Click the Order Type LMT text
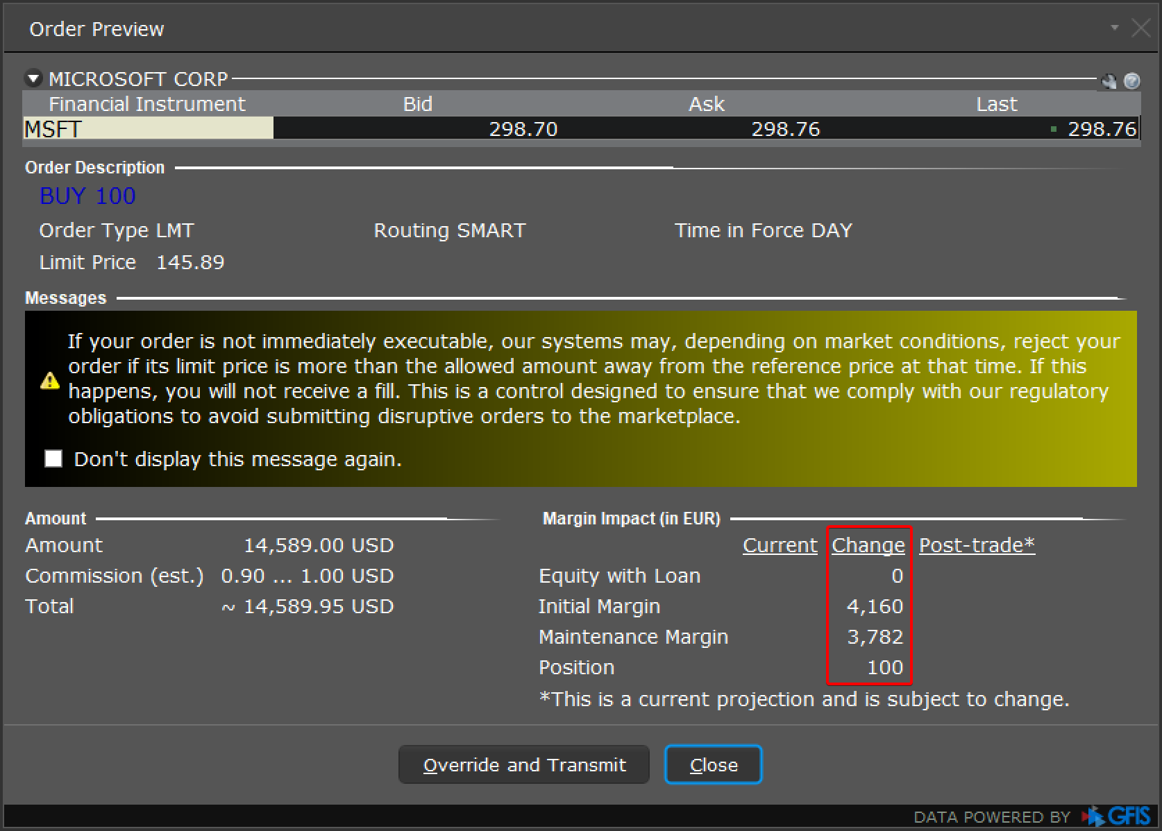This screenshot has width=1162, height=831. pyautogui.click(x=117, y=230)
